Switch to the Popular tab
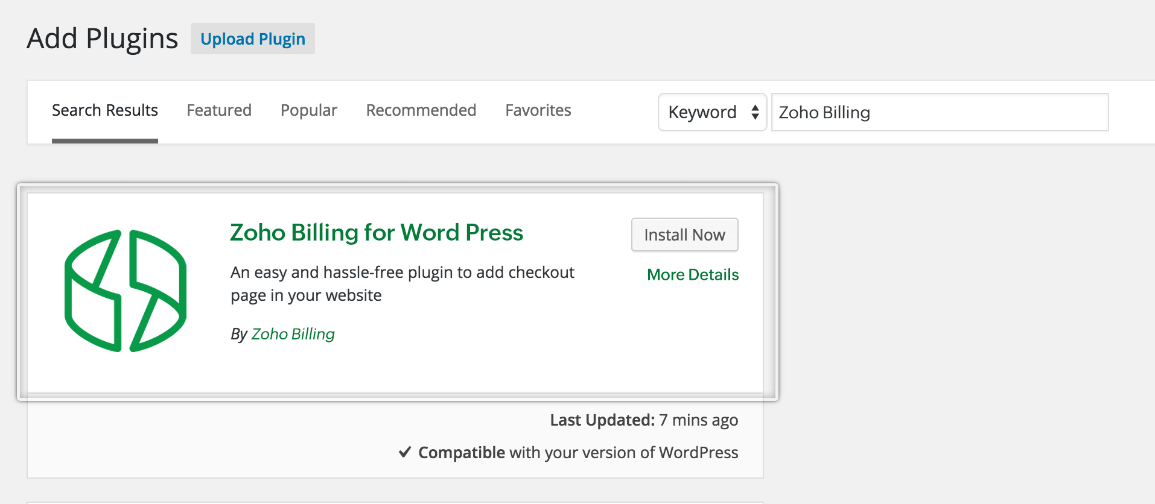Screen dimensions: 1155x504 pyautogui.click(x=309, y=110)
